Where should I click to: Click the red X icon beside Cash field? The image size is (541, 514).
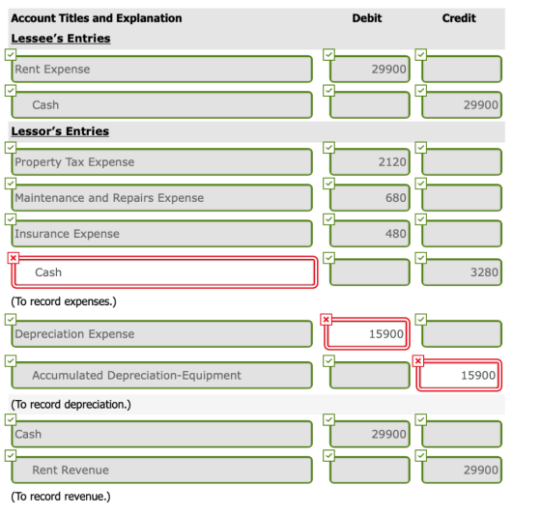[14, 258]
